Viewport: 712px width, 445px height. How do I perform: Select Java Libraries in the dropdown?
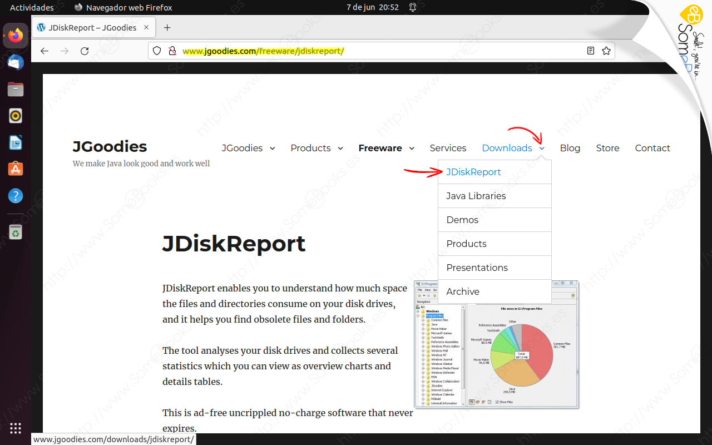click(476, 196)
